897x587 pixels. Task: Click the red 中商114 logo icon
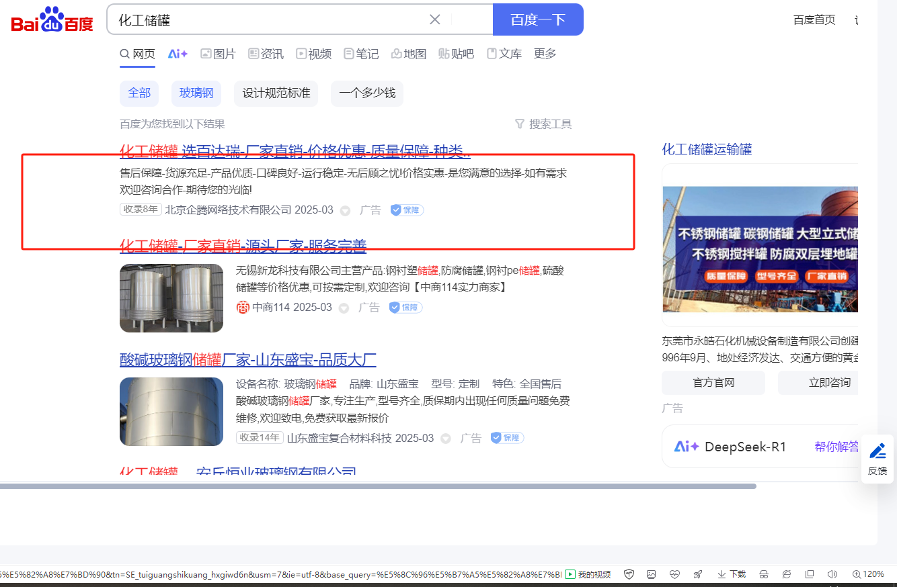coord(243,308)
